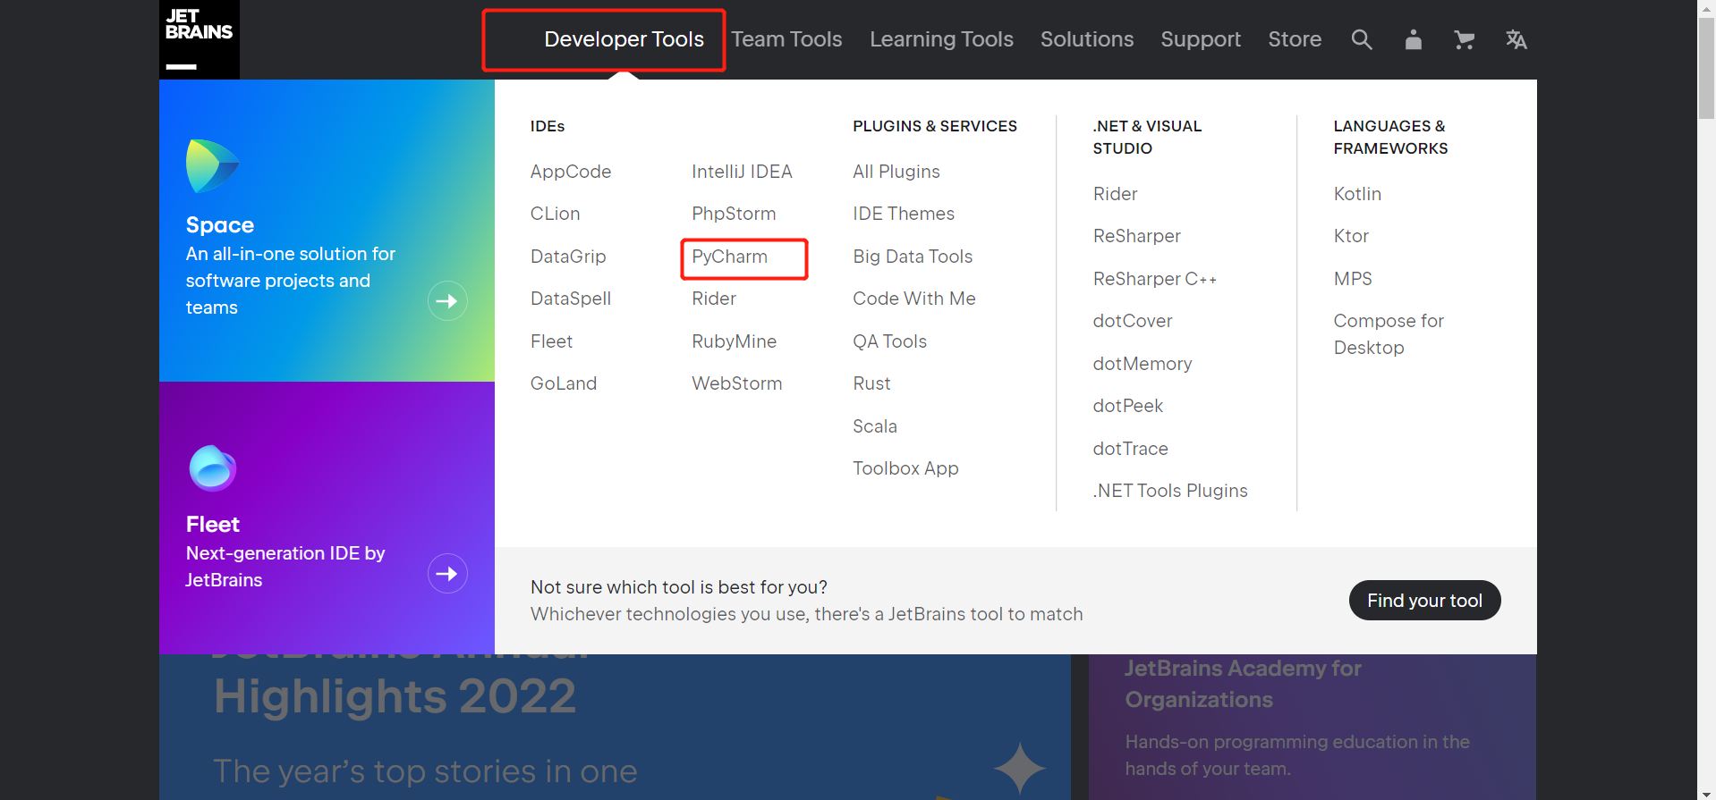Select Rider in the IDEs column

(x=714, y=299)
